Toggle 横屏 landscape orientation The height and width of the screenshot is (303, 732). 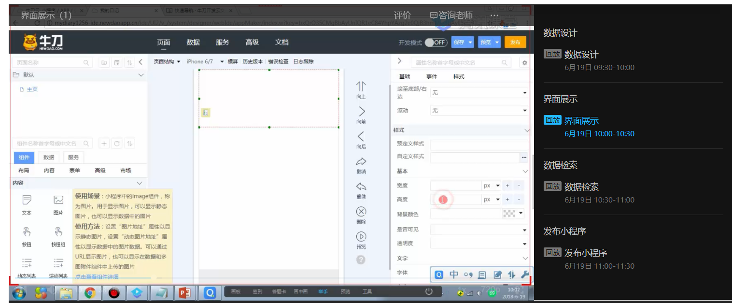233,62
